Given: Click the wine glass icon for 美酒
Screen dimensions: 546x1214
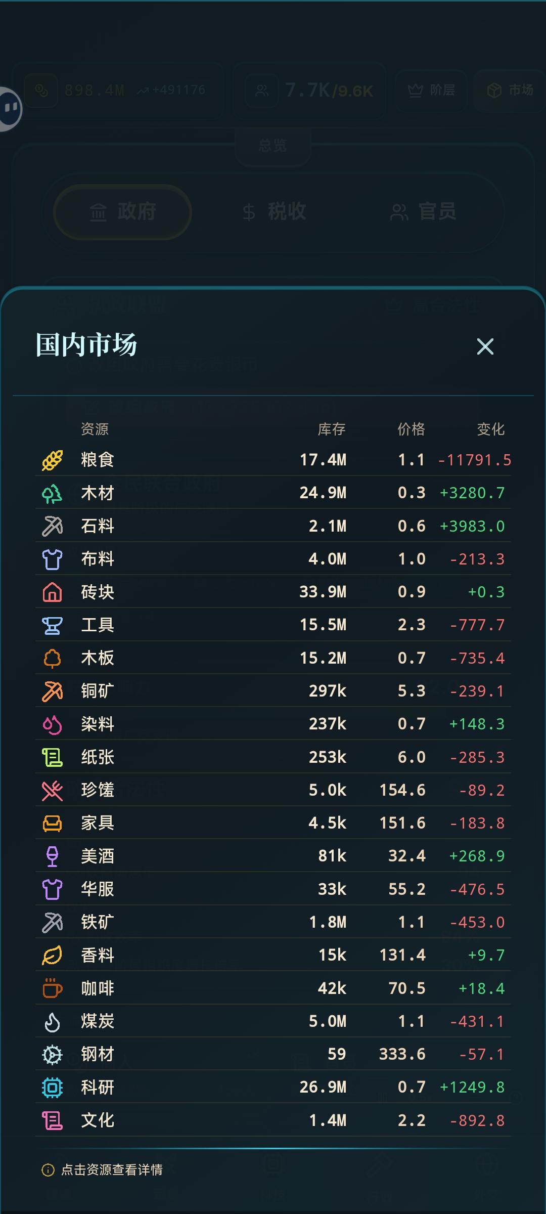Looking at the screenshot, I should pyautogui.click(x=52, y=856).
